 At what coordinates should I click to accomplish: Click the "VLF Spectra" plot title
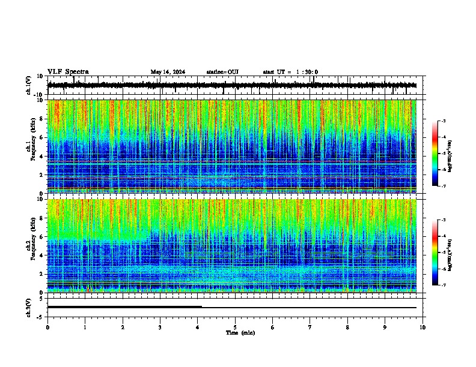(68, 72)
